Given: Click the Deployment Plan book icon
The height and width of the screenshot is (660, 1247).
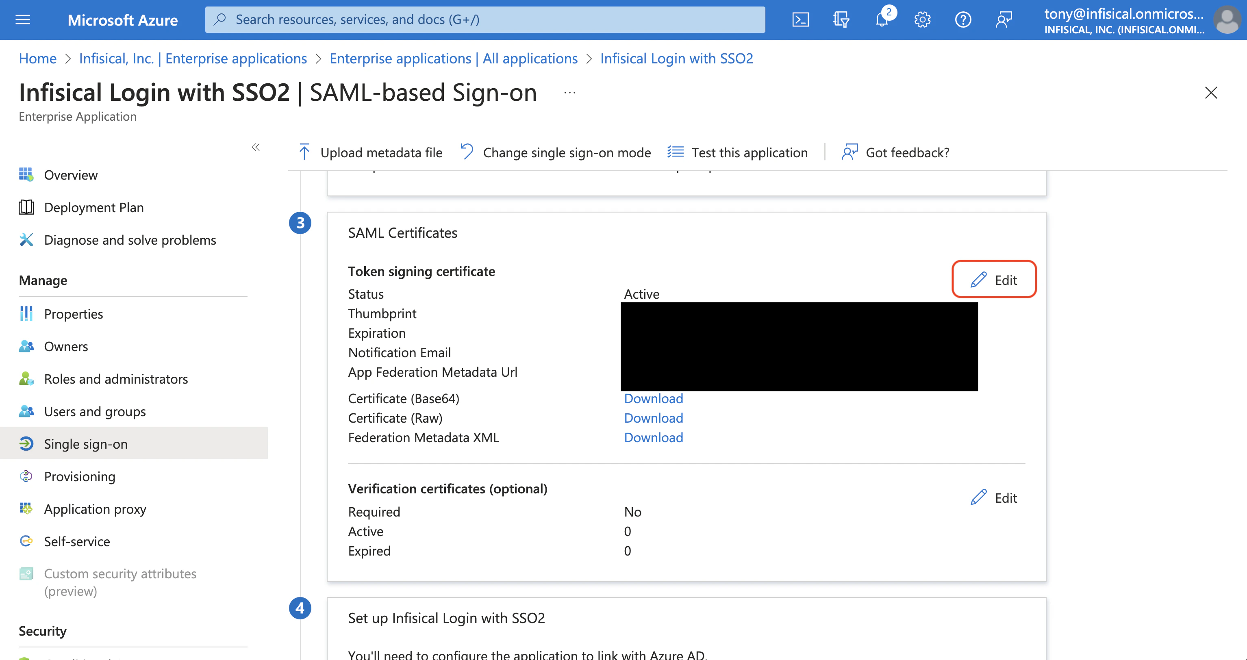Looking at the screenshot, I should [26, 207].
